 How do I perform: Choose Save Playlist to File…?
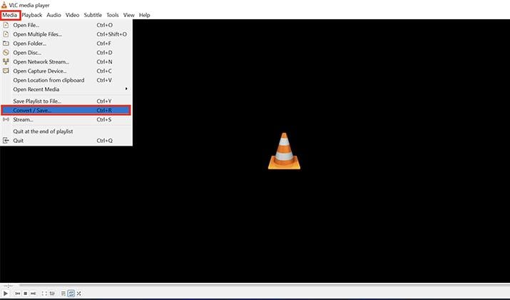(x=66, y=101)
